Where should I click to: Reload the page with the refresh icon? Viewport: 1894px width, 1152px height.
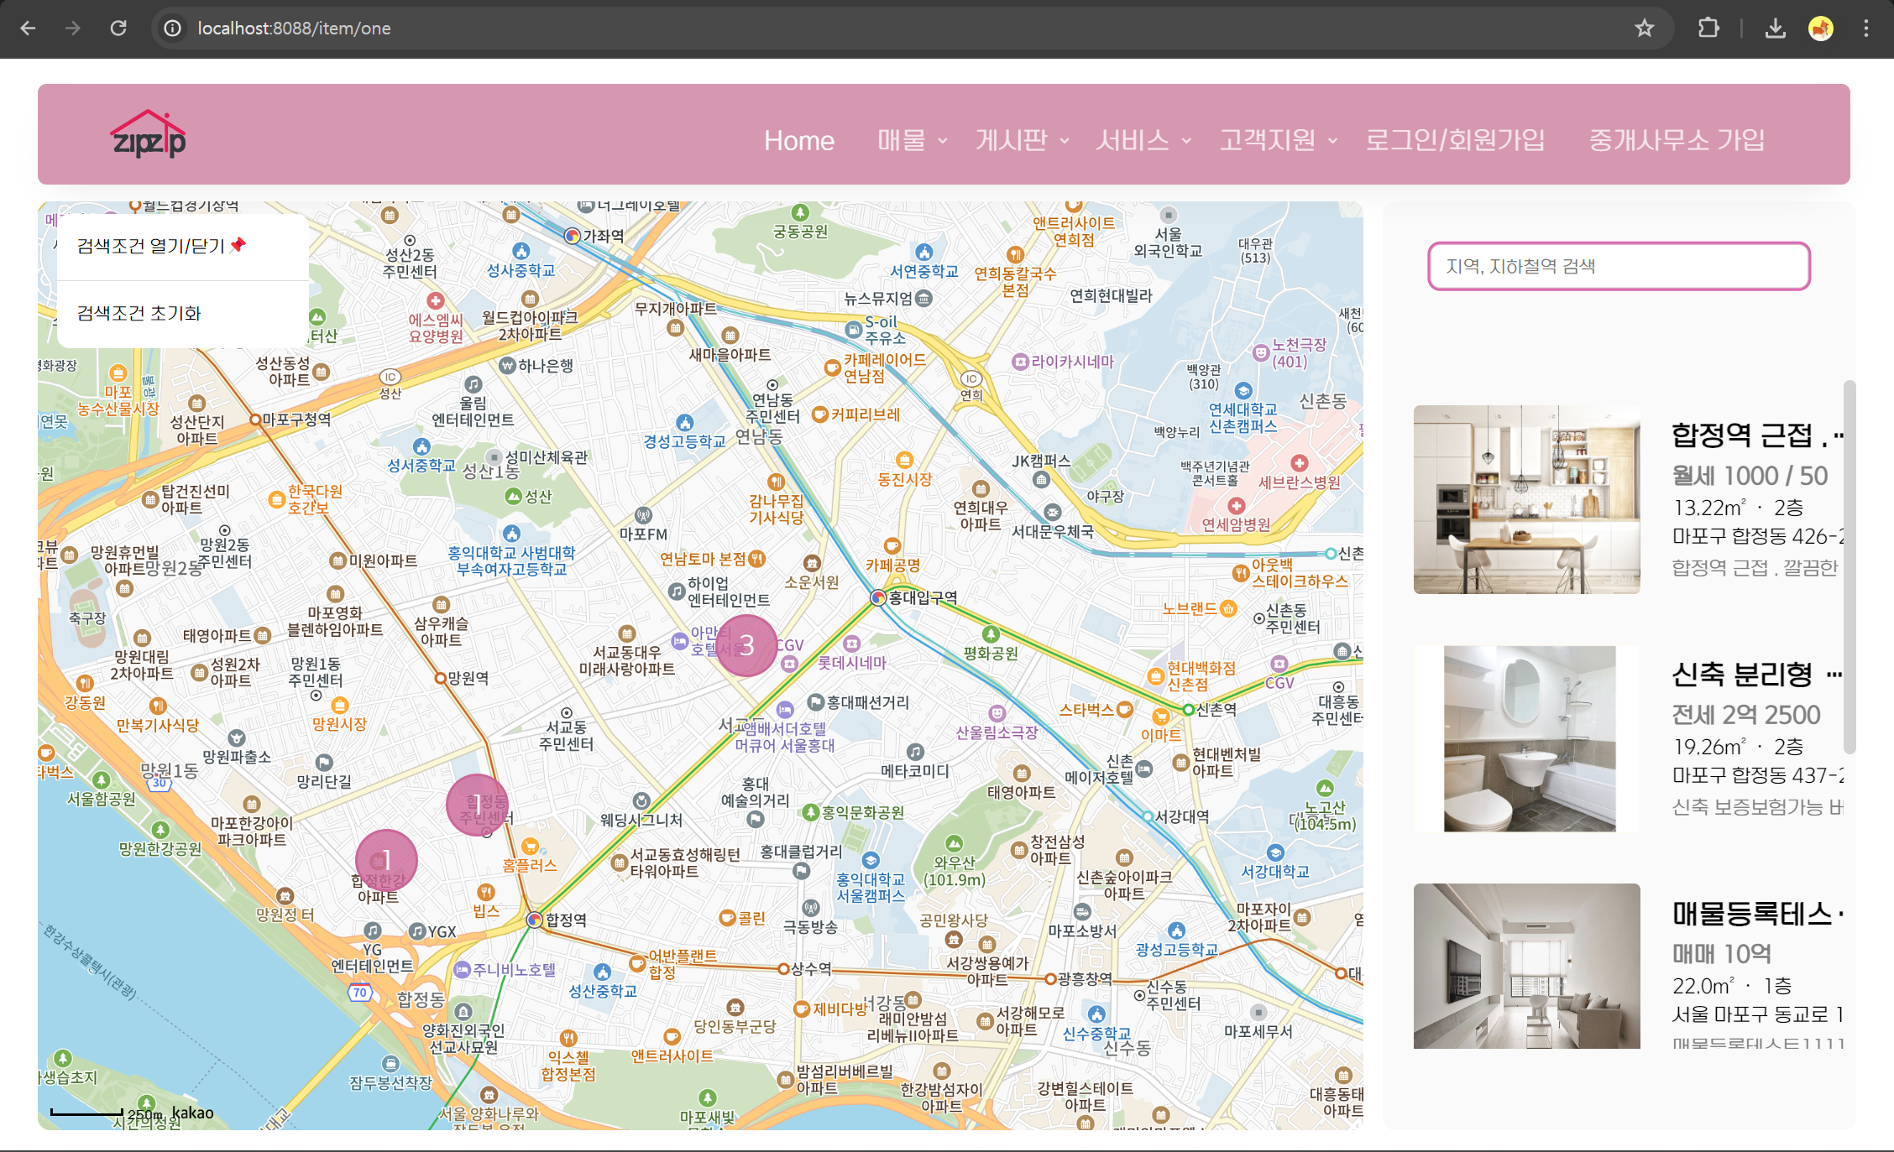click(118, 29)
